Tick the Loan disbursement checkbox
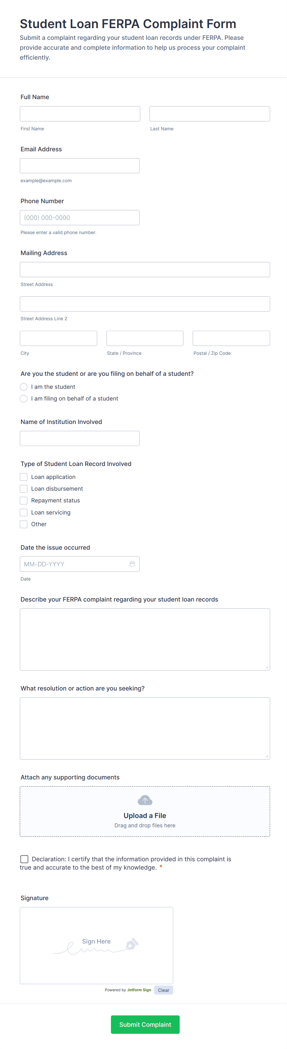The width and height of the screenshot is (287, 1049). click(x=24, y=489)
